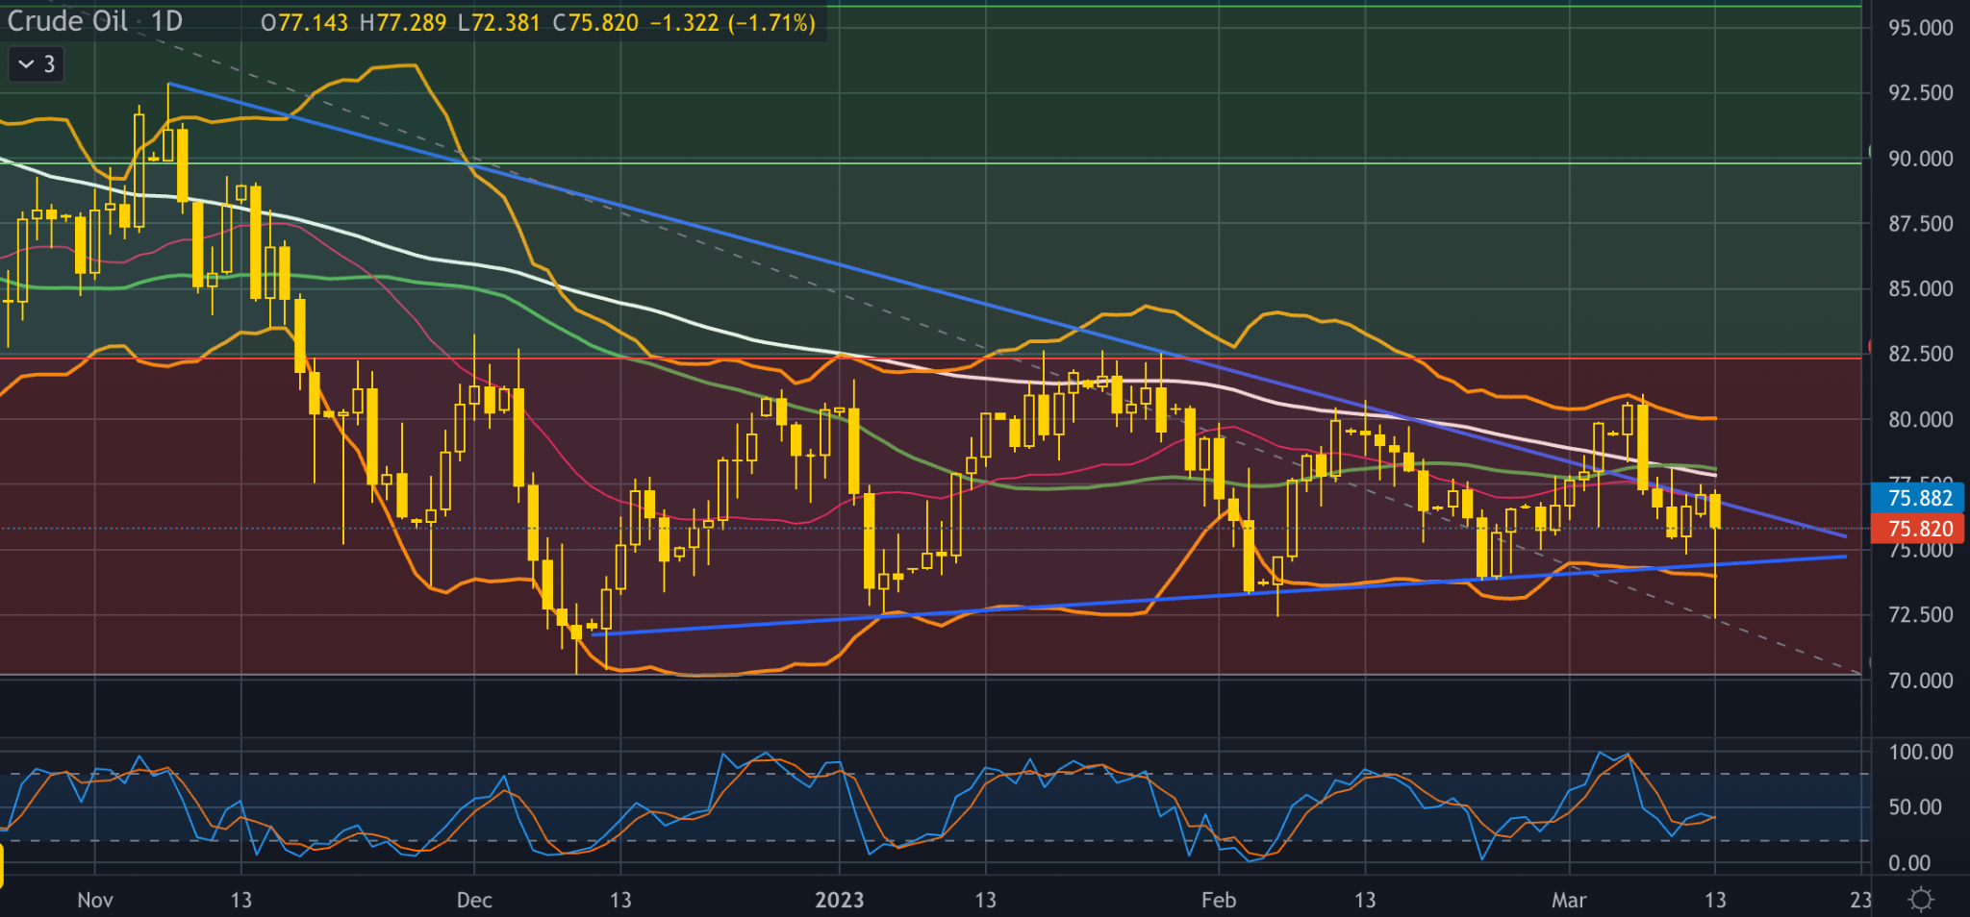Select the Feb label on time axis
The width and height of the screenshot is (1970, 917).
point(1219,900)
